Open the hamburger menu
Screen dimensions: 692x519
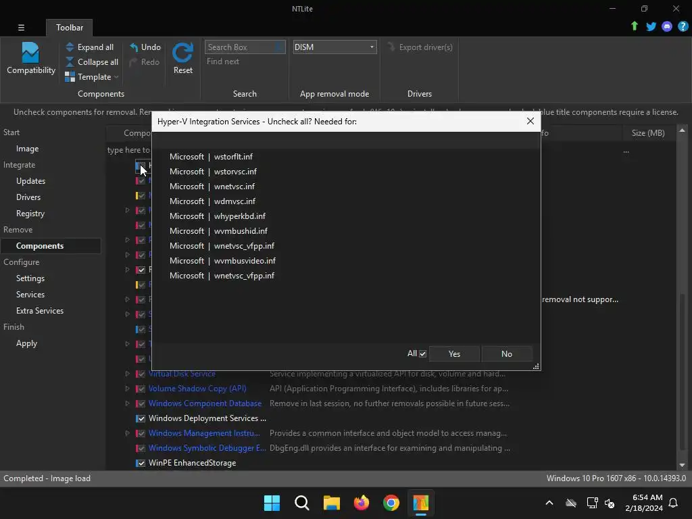pos(21,27)
